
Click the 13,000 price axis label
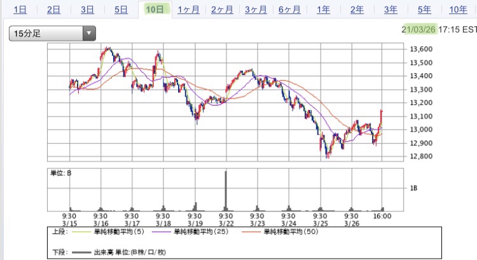pyautogui.click(x=421, y=130)
